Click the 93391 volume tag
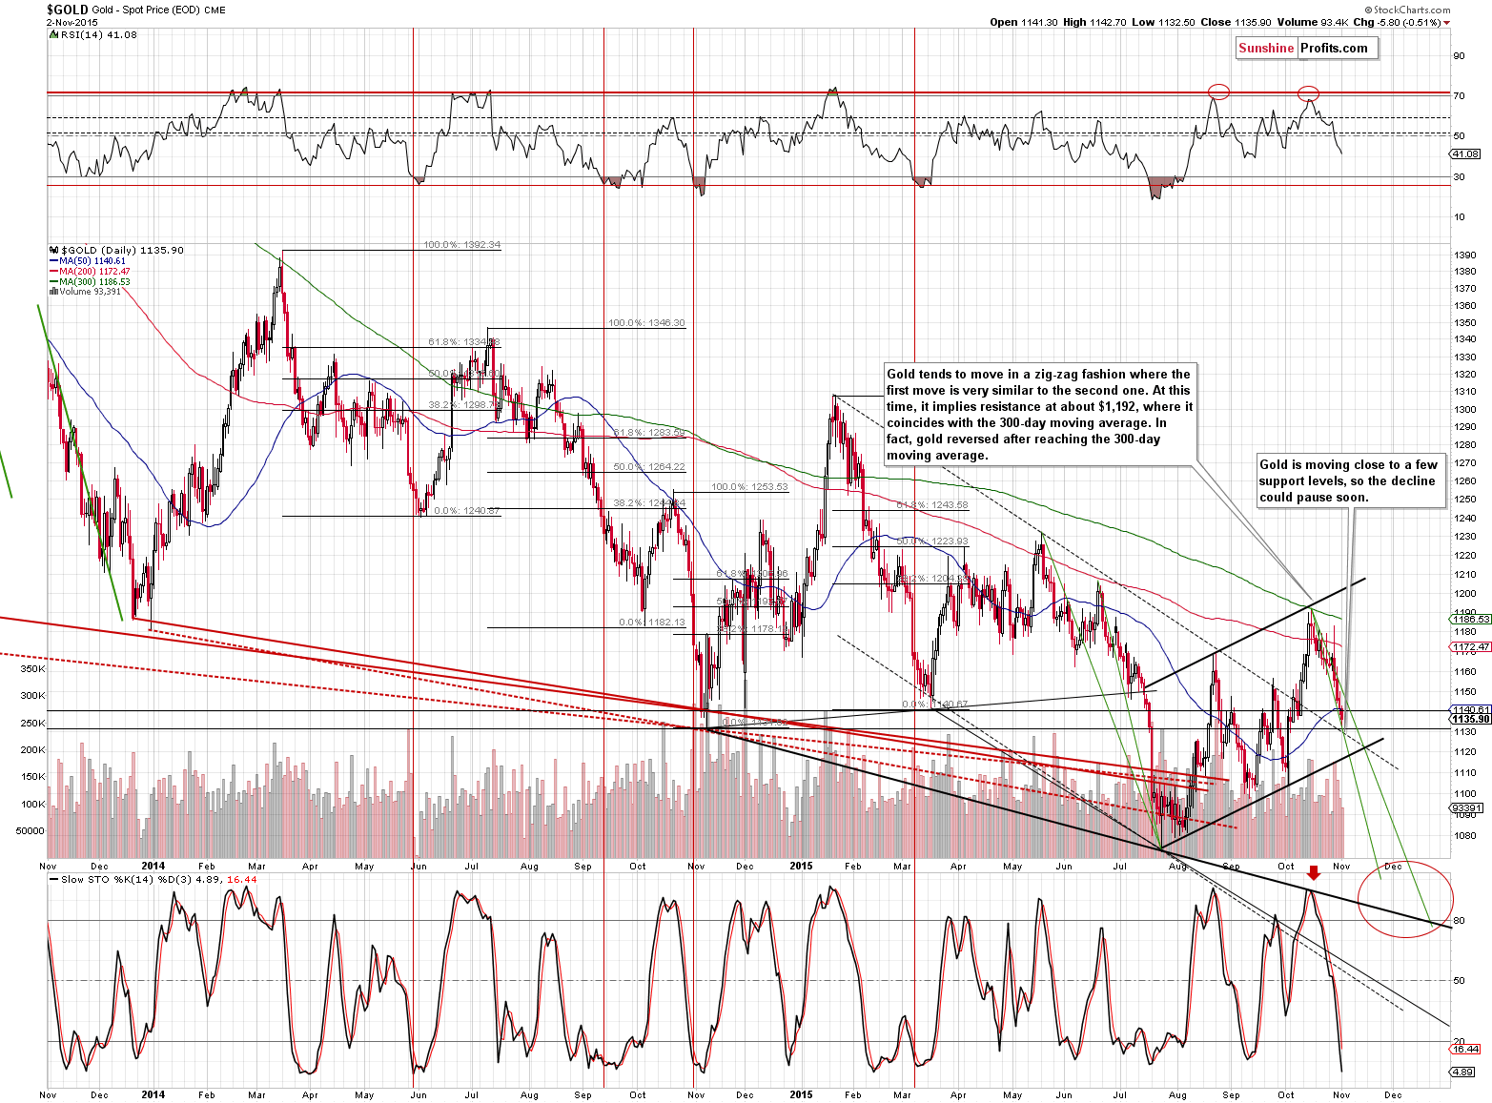The width and height of the screenshot is (1492, 1103). coord(1466,807)
